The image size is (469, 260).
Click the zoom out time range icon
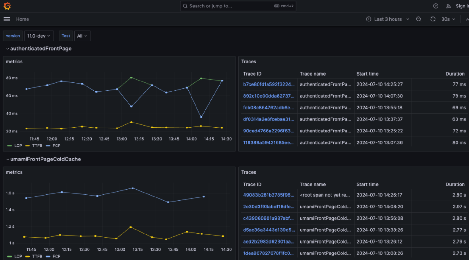coord(418,19)
